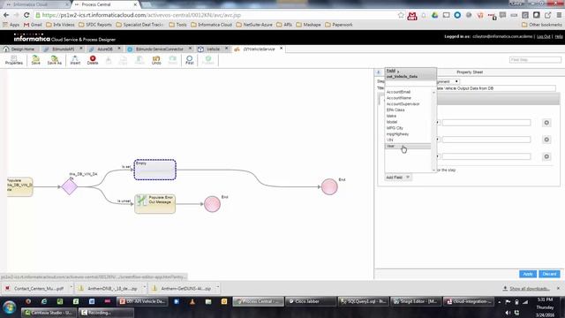Click the Undo toolbar icon
The height and width of the screenshot is (318, 565).
[156, 60]
